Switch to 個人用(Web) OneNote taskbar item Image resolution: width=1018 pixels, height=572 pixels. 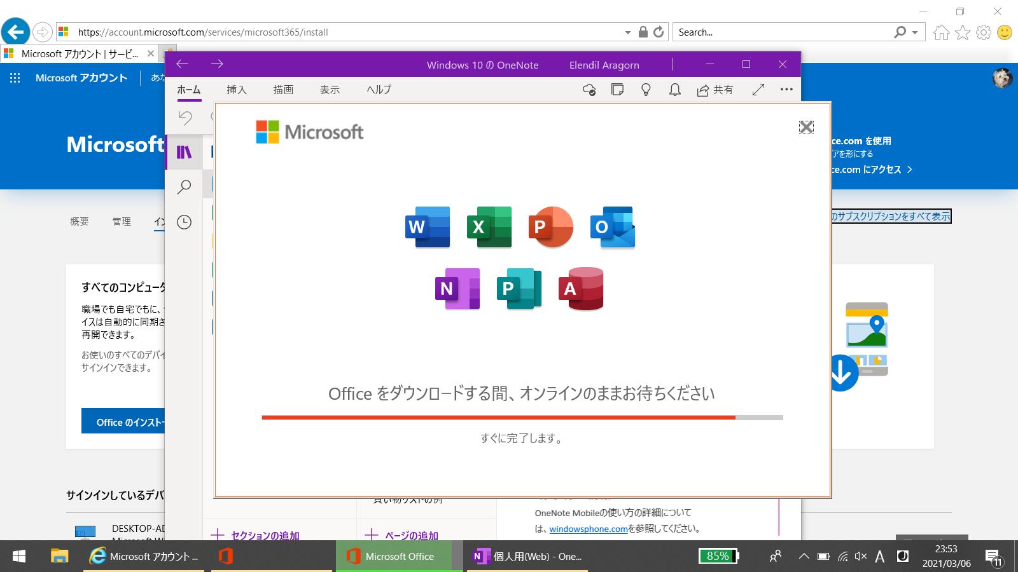coord(528,556)
